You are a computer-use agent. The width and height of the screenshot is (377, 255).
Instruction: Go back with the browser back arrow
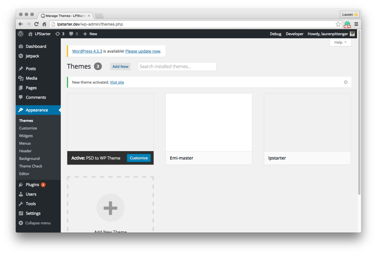21,24
